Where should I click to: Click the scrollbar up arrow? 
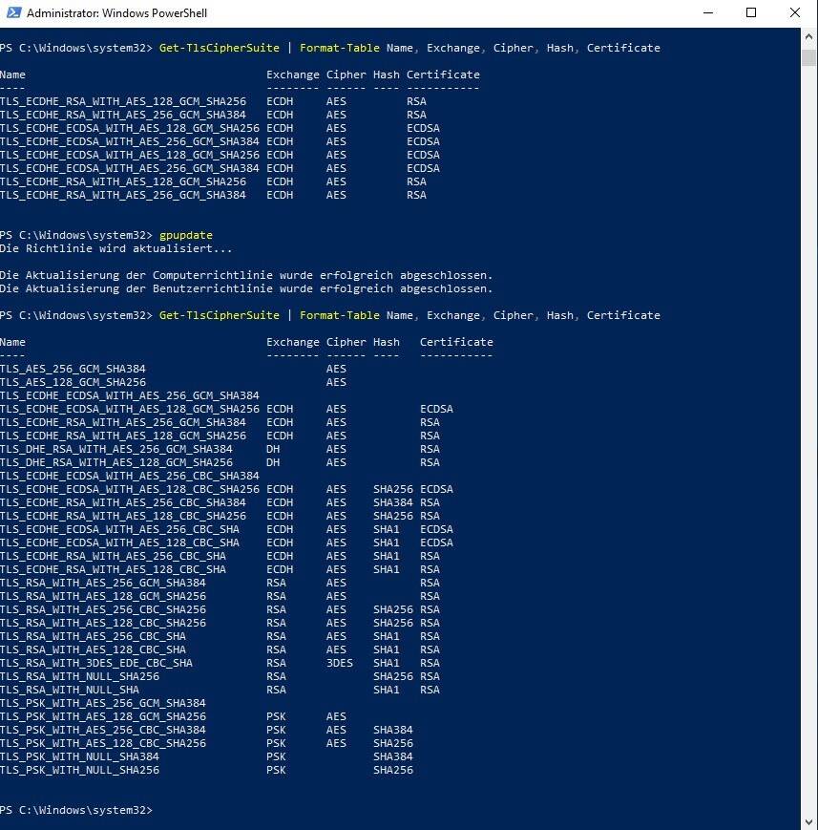pos(809,35)
